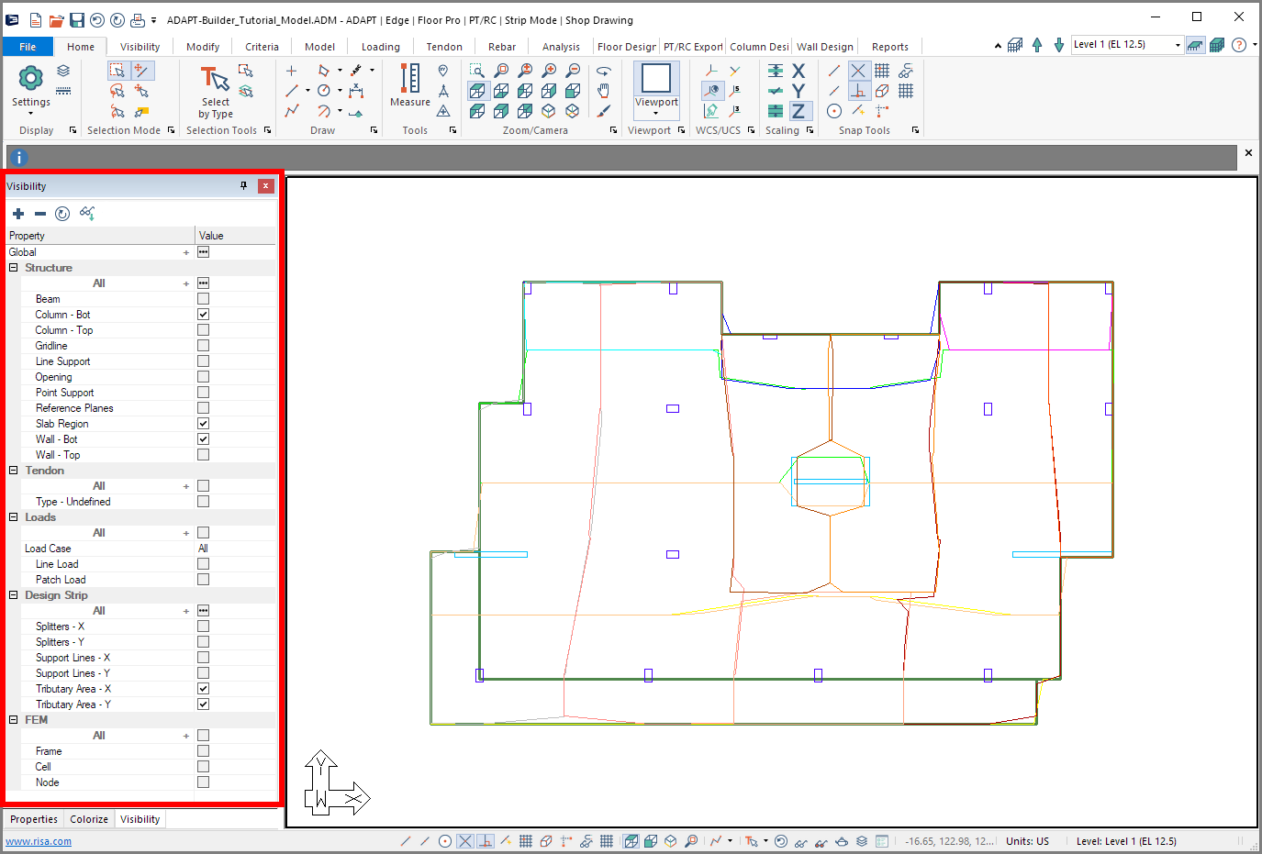Click the plus icon in Visibility panel
Viewport: 1262px width, 854px height.
[x=18, y=214]
